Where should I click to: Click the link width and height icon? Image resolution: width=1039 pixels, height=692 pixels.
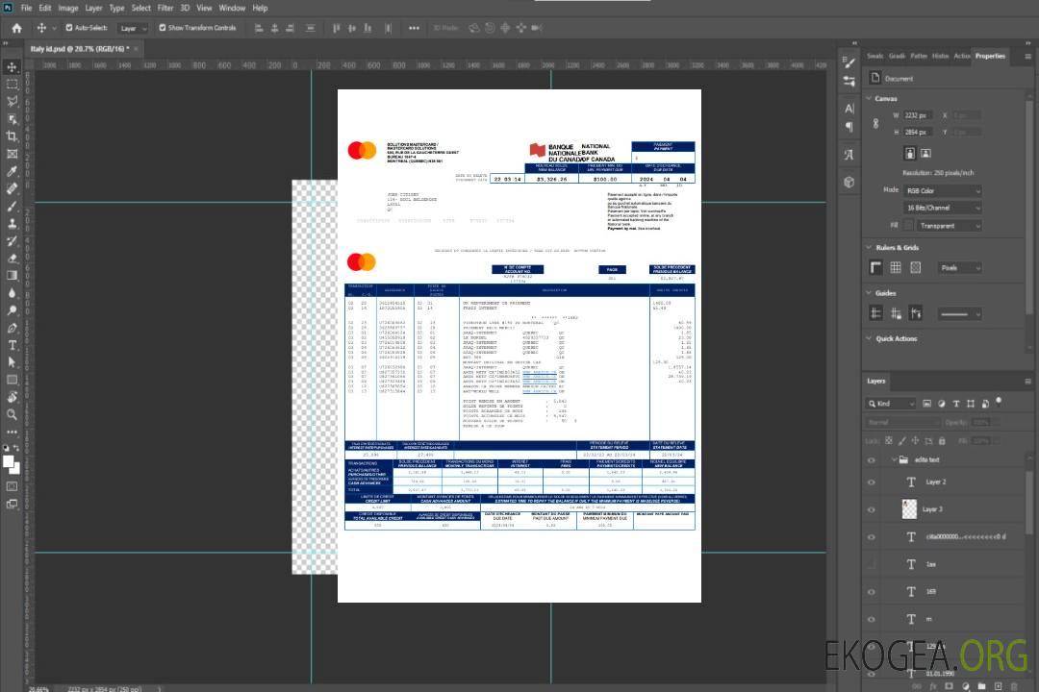pos(876,124)
